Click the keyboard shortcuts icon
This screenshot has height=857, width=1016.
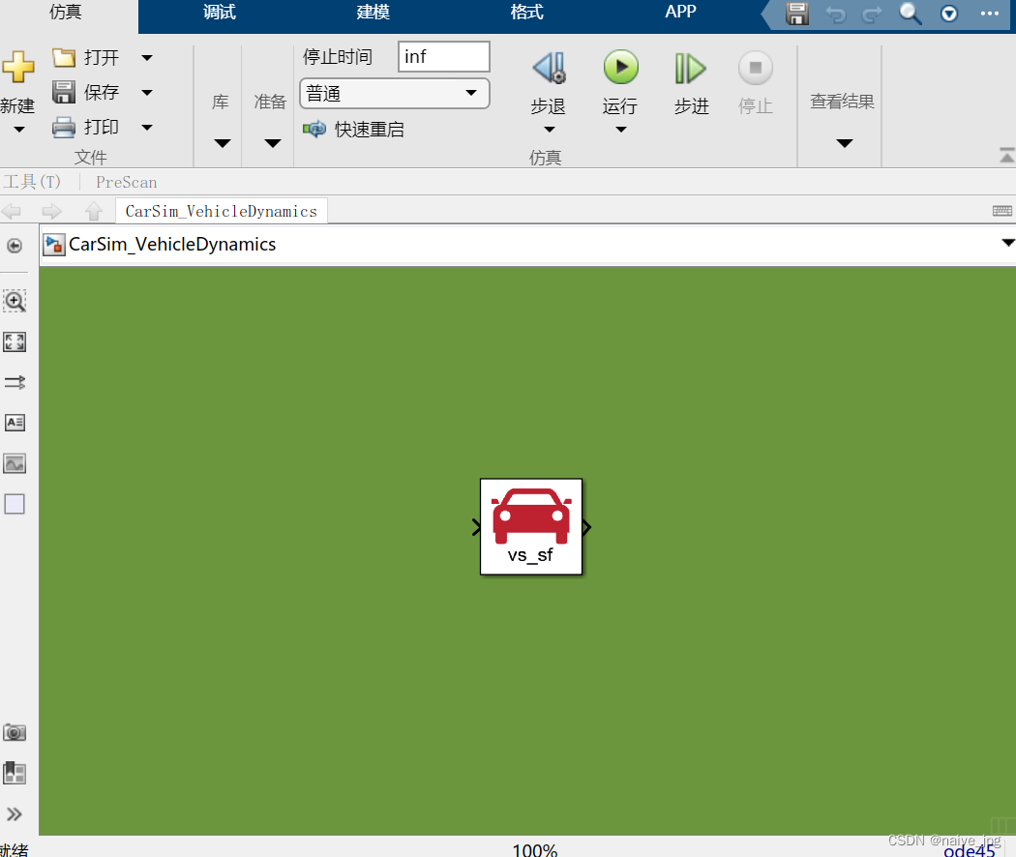[x=1001, y=211]
